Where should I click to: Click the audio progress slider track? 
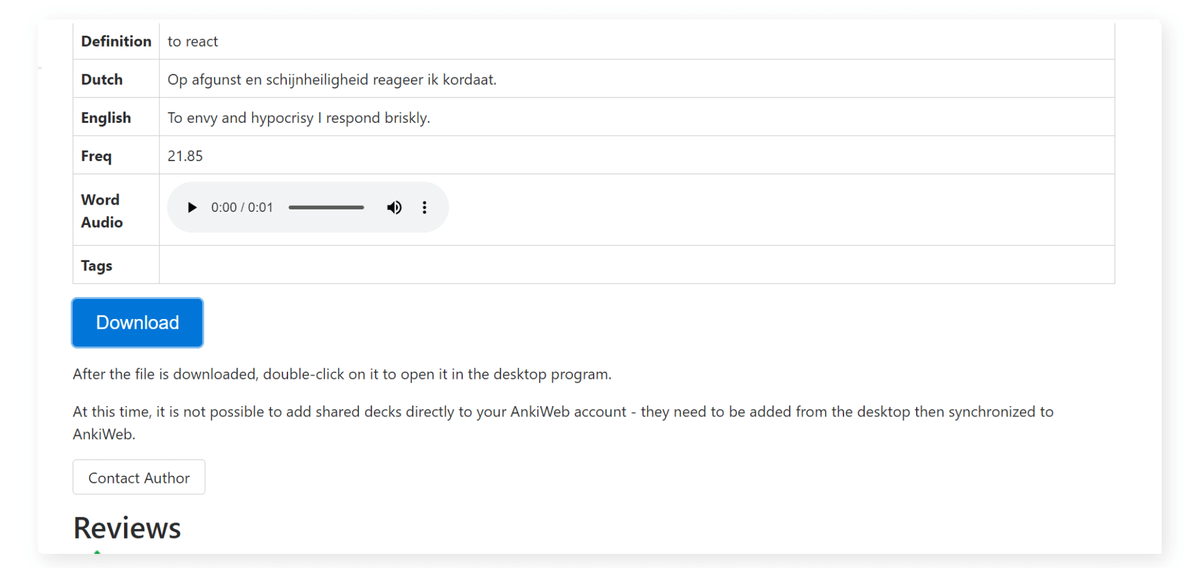tap(326, 208)
